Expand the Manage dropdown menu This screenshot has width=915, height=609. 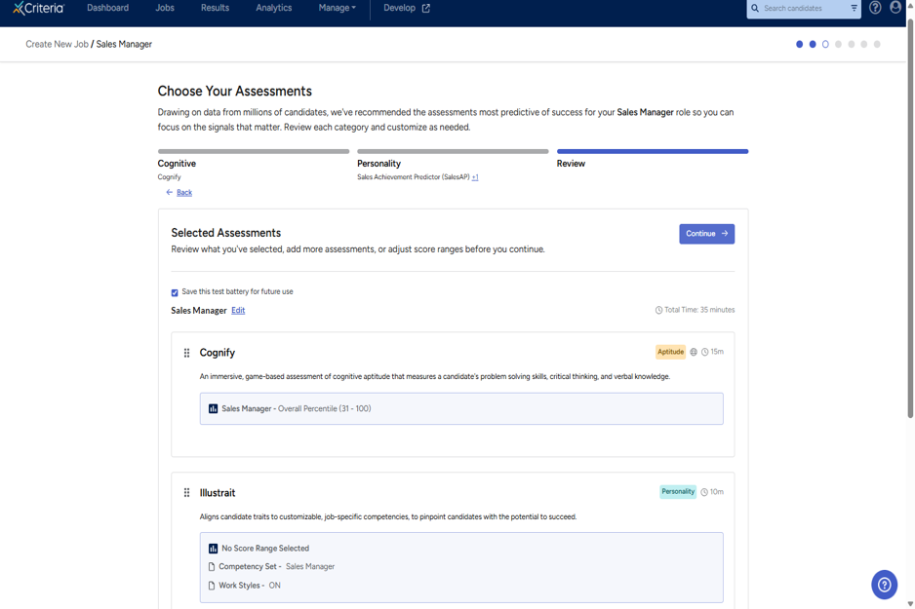tap(337, 8)
